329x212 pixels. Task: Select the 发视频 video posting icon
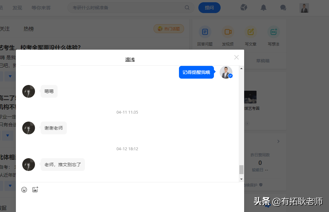click(x=228, y=32)
